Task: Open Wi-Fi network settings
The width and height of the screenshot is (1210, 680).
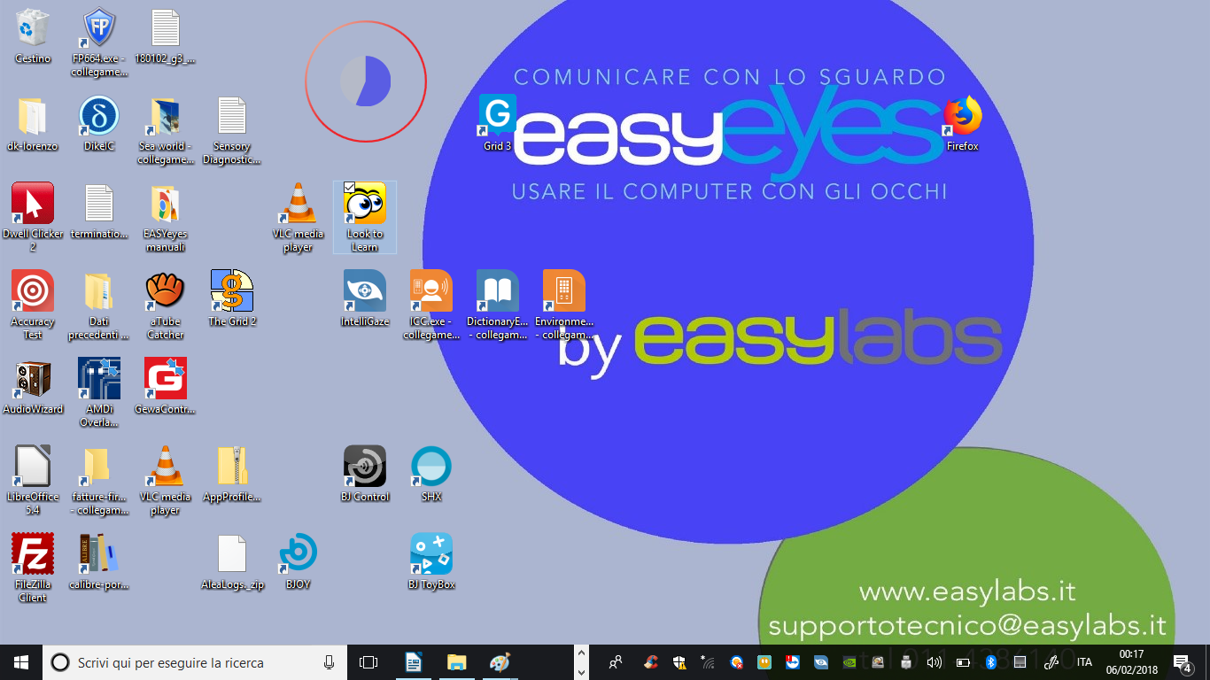Action: coord(708,662)
